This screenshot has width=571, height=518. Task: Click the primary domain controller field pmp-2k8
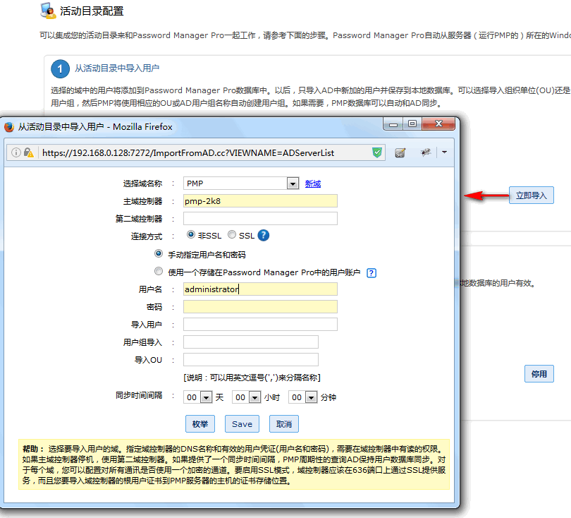pyautogui.click(x=260, y=201)
